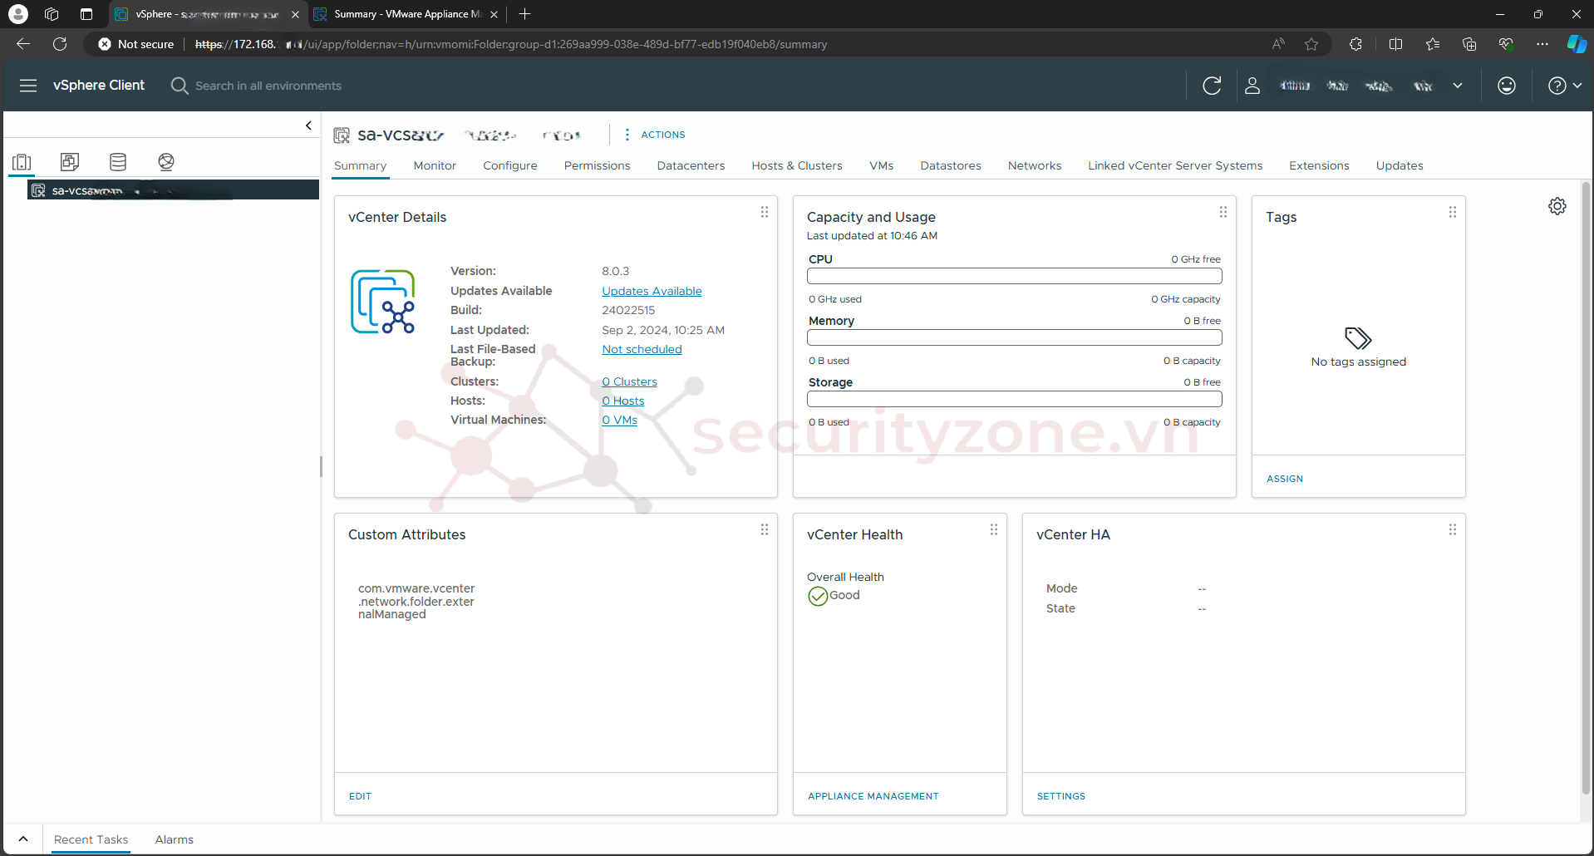Image resolution: width=1594 pixels, height=856 pixels.
Task: Click the Updates Available link
Action: click(x=652, y=291)
